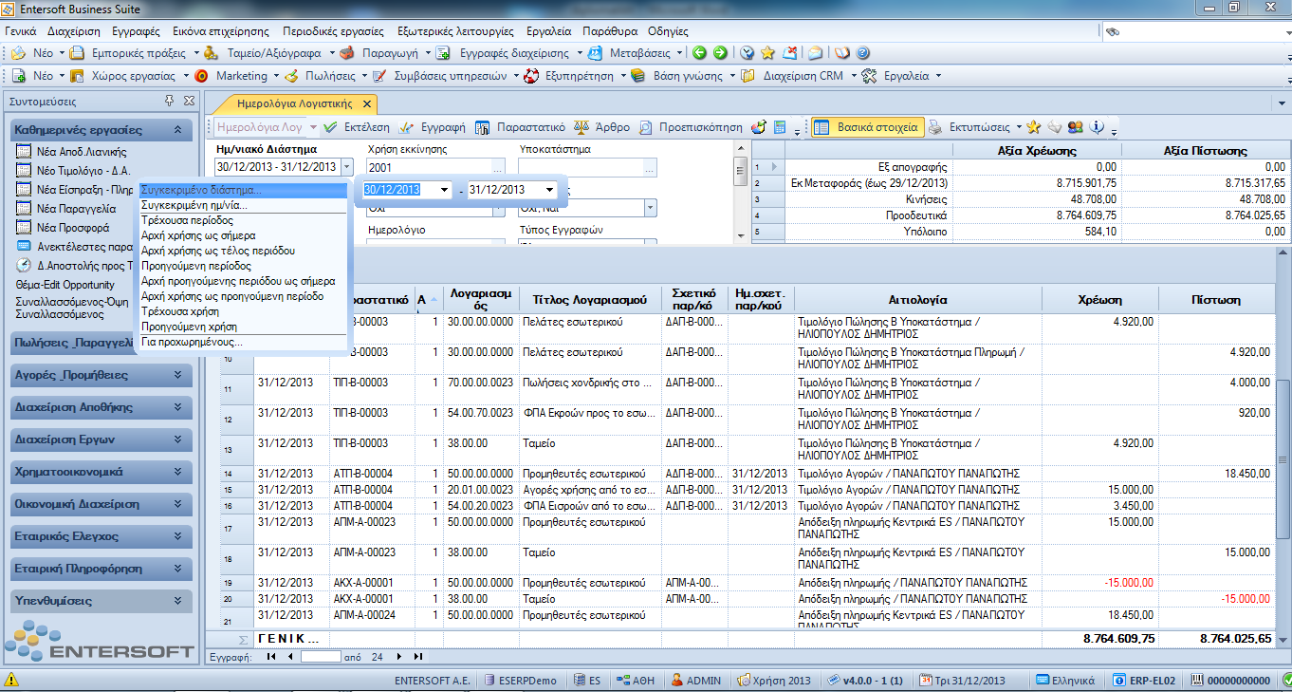Open the 31/12/2013 end date dropdown

point(548,190)
